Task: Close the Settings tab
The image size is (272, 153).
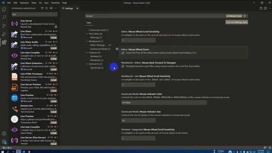Action: 77,8
